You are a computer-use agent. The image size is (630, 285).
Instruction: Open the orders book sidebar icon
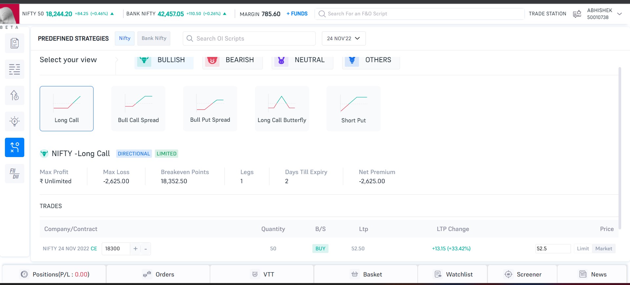tap(14, 43)
